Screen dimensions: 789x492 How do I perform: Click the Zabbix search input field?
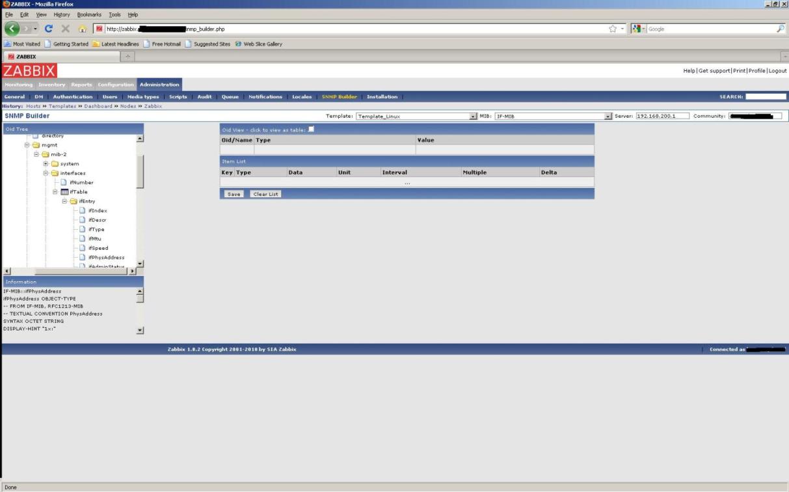tap(766, 97)
